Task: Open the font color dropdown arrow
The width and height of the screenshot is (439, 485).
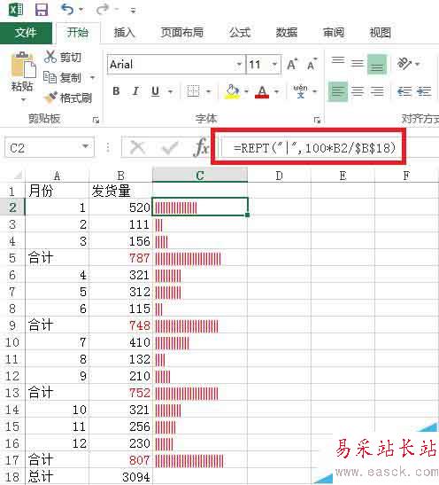Action: coord(277,91)
